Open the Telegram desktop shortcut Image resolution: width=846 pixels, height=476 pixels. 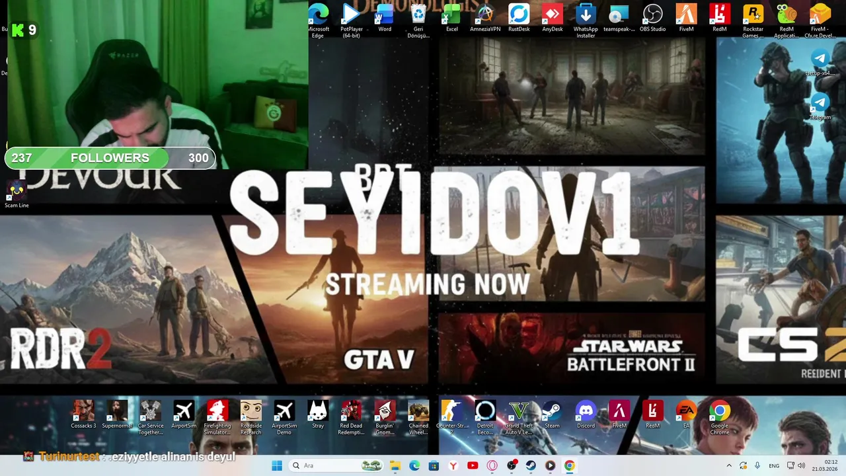point(820,107)
